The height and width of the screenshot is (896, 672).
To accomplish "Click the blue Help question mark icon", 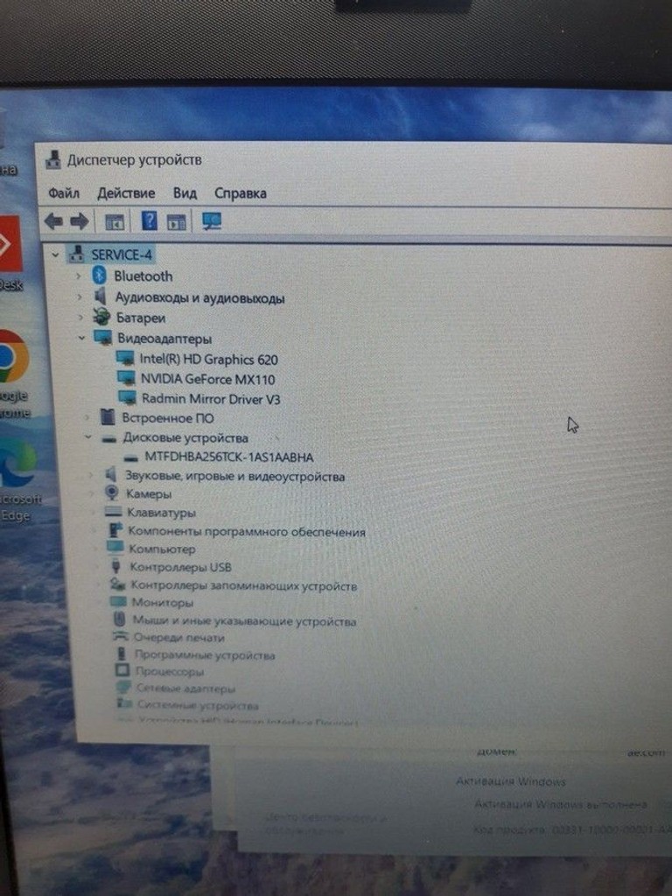I will (149, 220).
